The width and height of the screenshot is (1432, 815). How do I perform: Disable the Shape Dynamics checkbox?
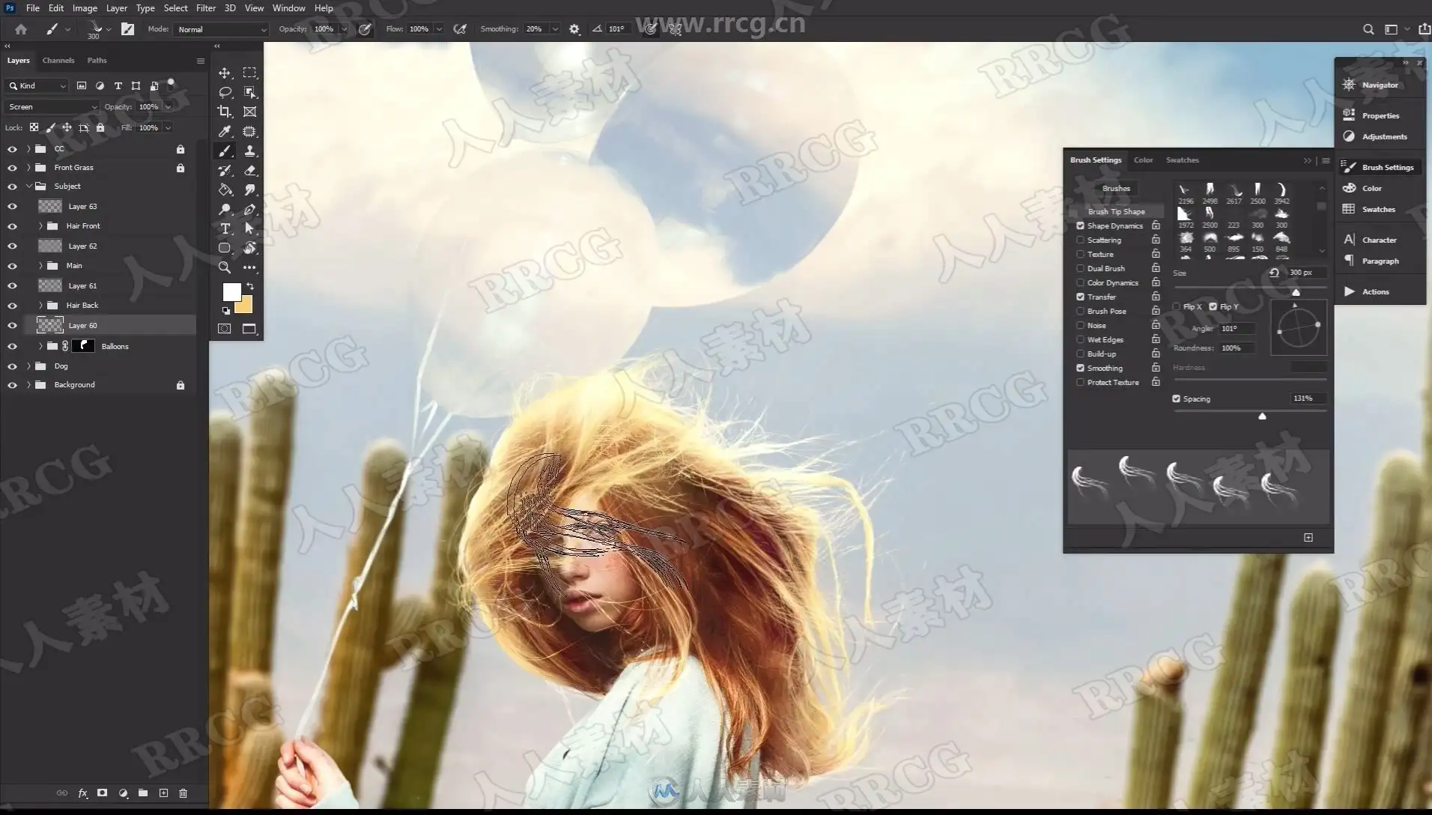1081,225
